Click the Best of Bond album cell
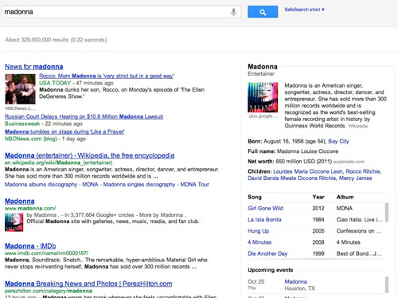Screen dimensions: 398x298 tap(359, 253)
